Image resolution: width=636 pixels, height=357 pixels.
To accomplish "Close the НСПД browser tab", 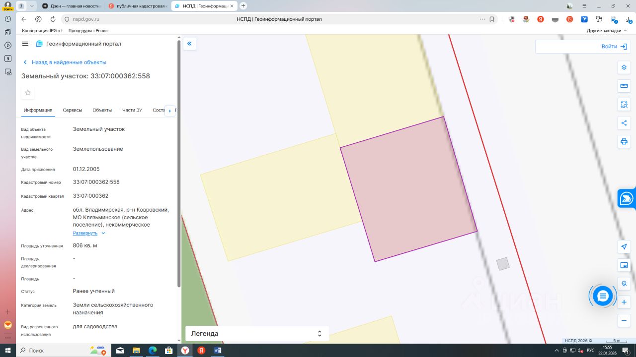I will 232,6.
